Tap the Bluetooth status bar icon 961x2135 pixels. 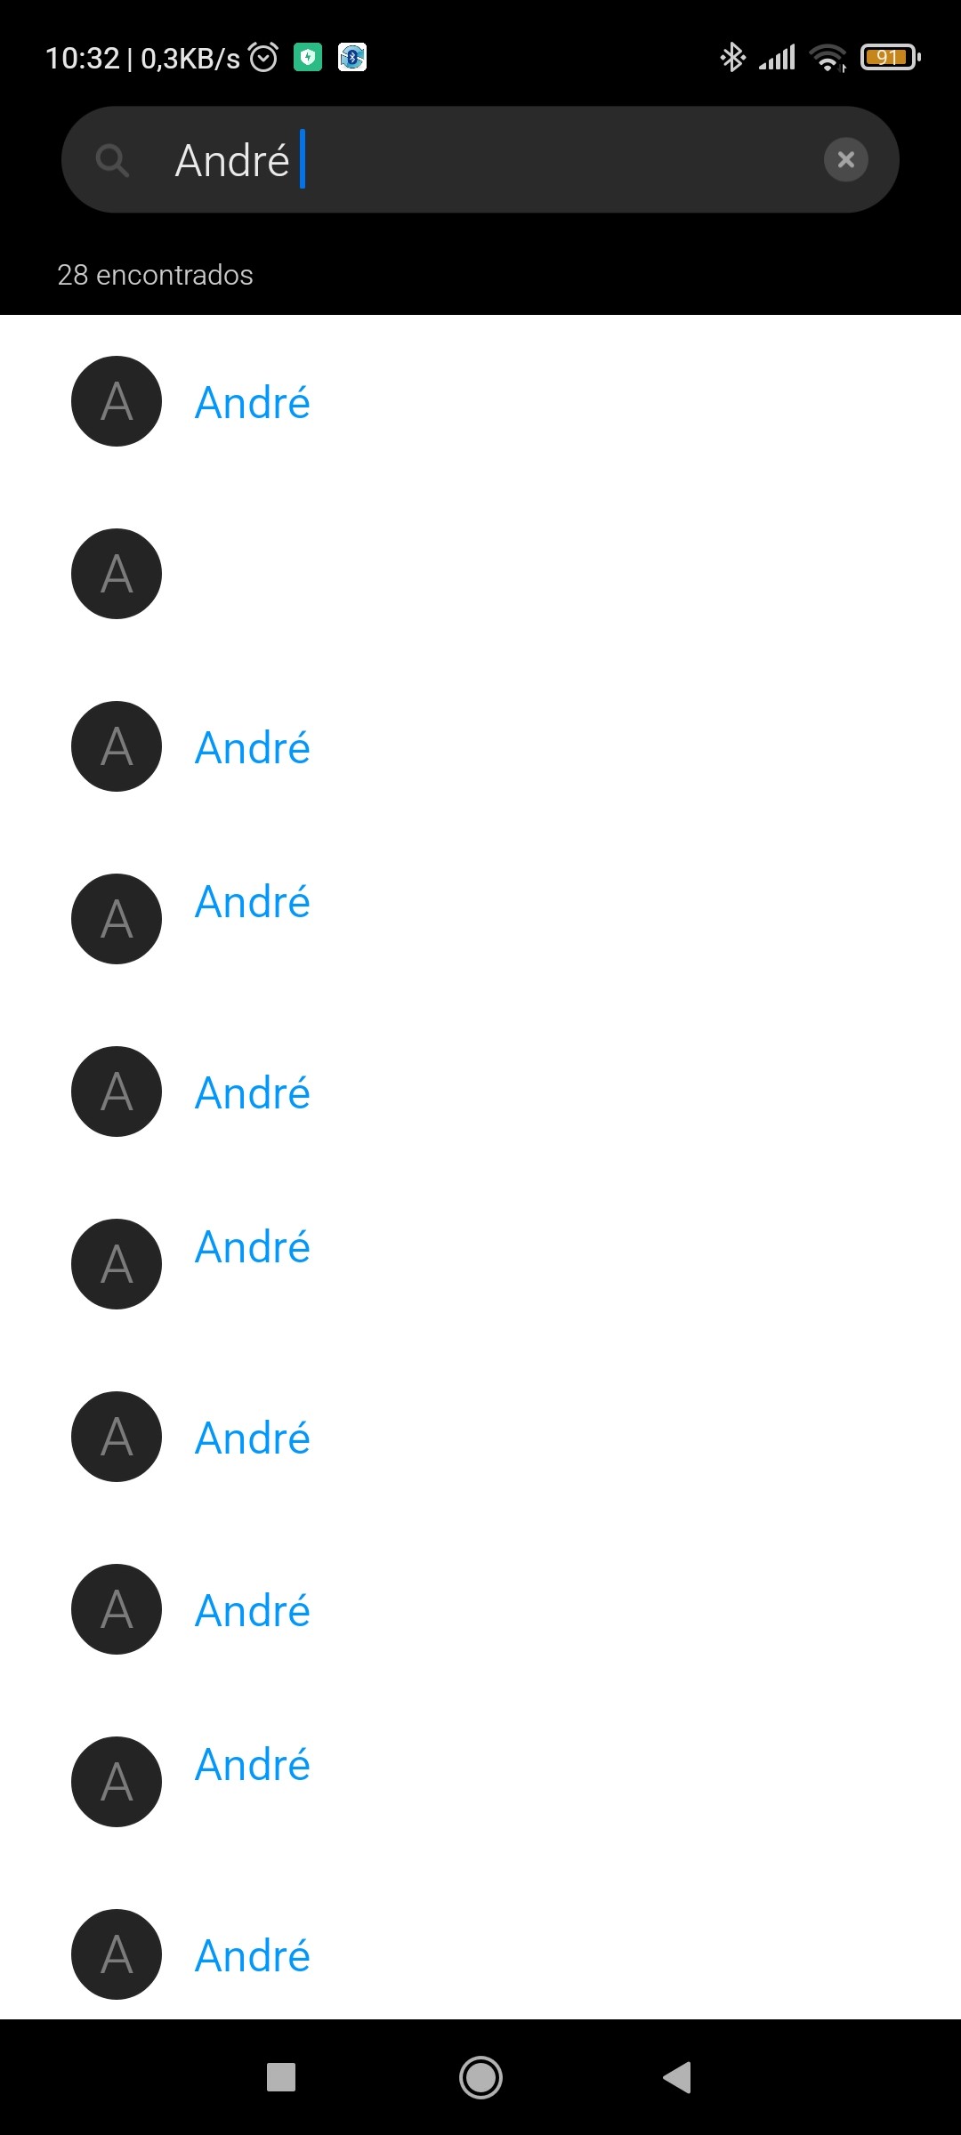click(x=731, y=58)
